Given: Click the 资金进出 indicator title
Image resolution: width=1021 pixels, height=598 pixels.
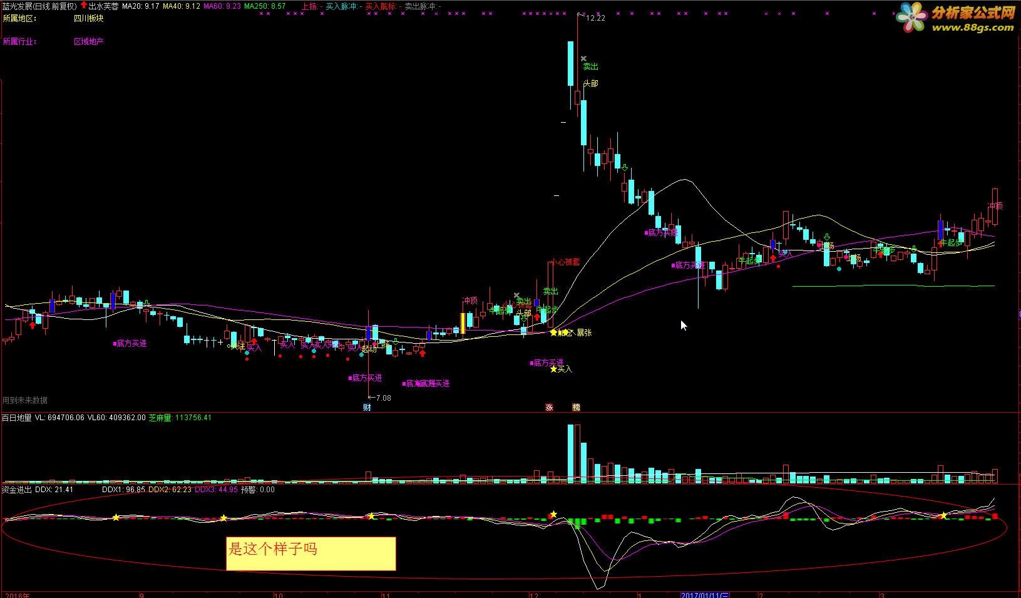Looking at the screenshot, I should point(16,490).
